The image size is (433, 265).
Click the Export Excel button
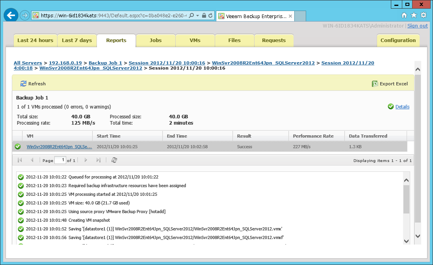pyautogui.click(x=390, y=84)
